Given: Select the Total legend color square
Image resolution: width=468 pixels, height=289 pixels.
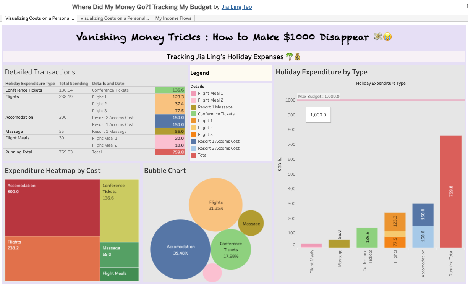Looking at the screenshot, I should point(194,155).
